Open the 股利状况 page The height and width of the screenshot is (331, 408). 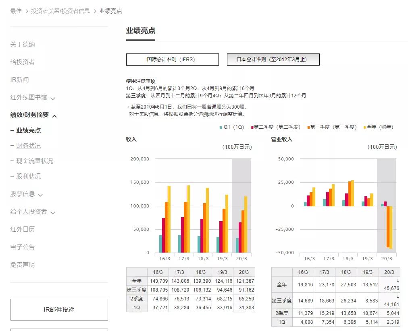tap(28, 176)
